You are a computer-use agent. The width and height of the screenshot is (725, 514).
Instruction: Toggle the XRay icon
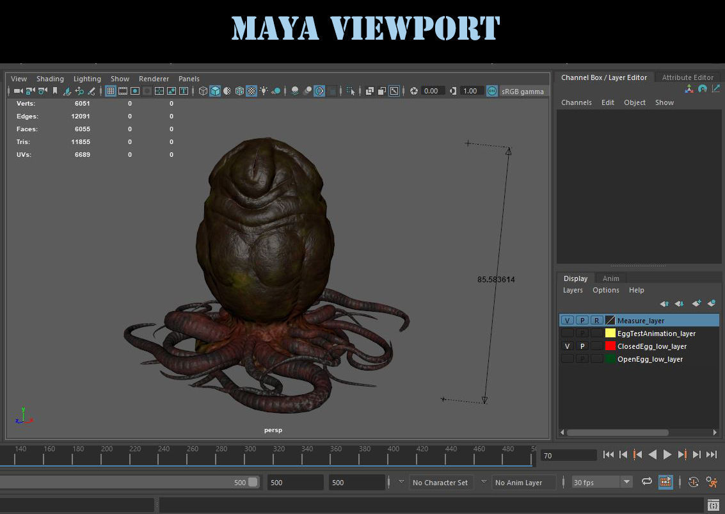click(370, 91)
